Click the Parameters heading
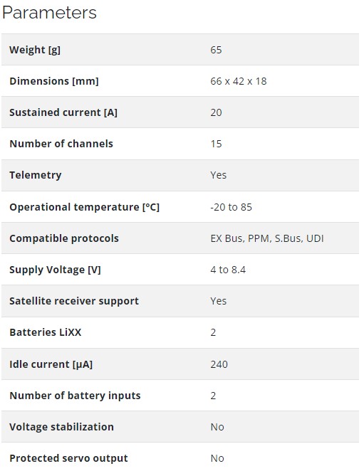Screen dimensions: 364x476 tap(49, 13)
